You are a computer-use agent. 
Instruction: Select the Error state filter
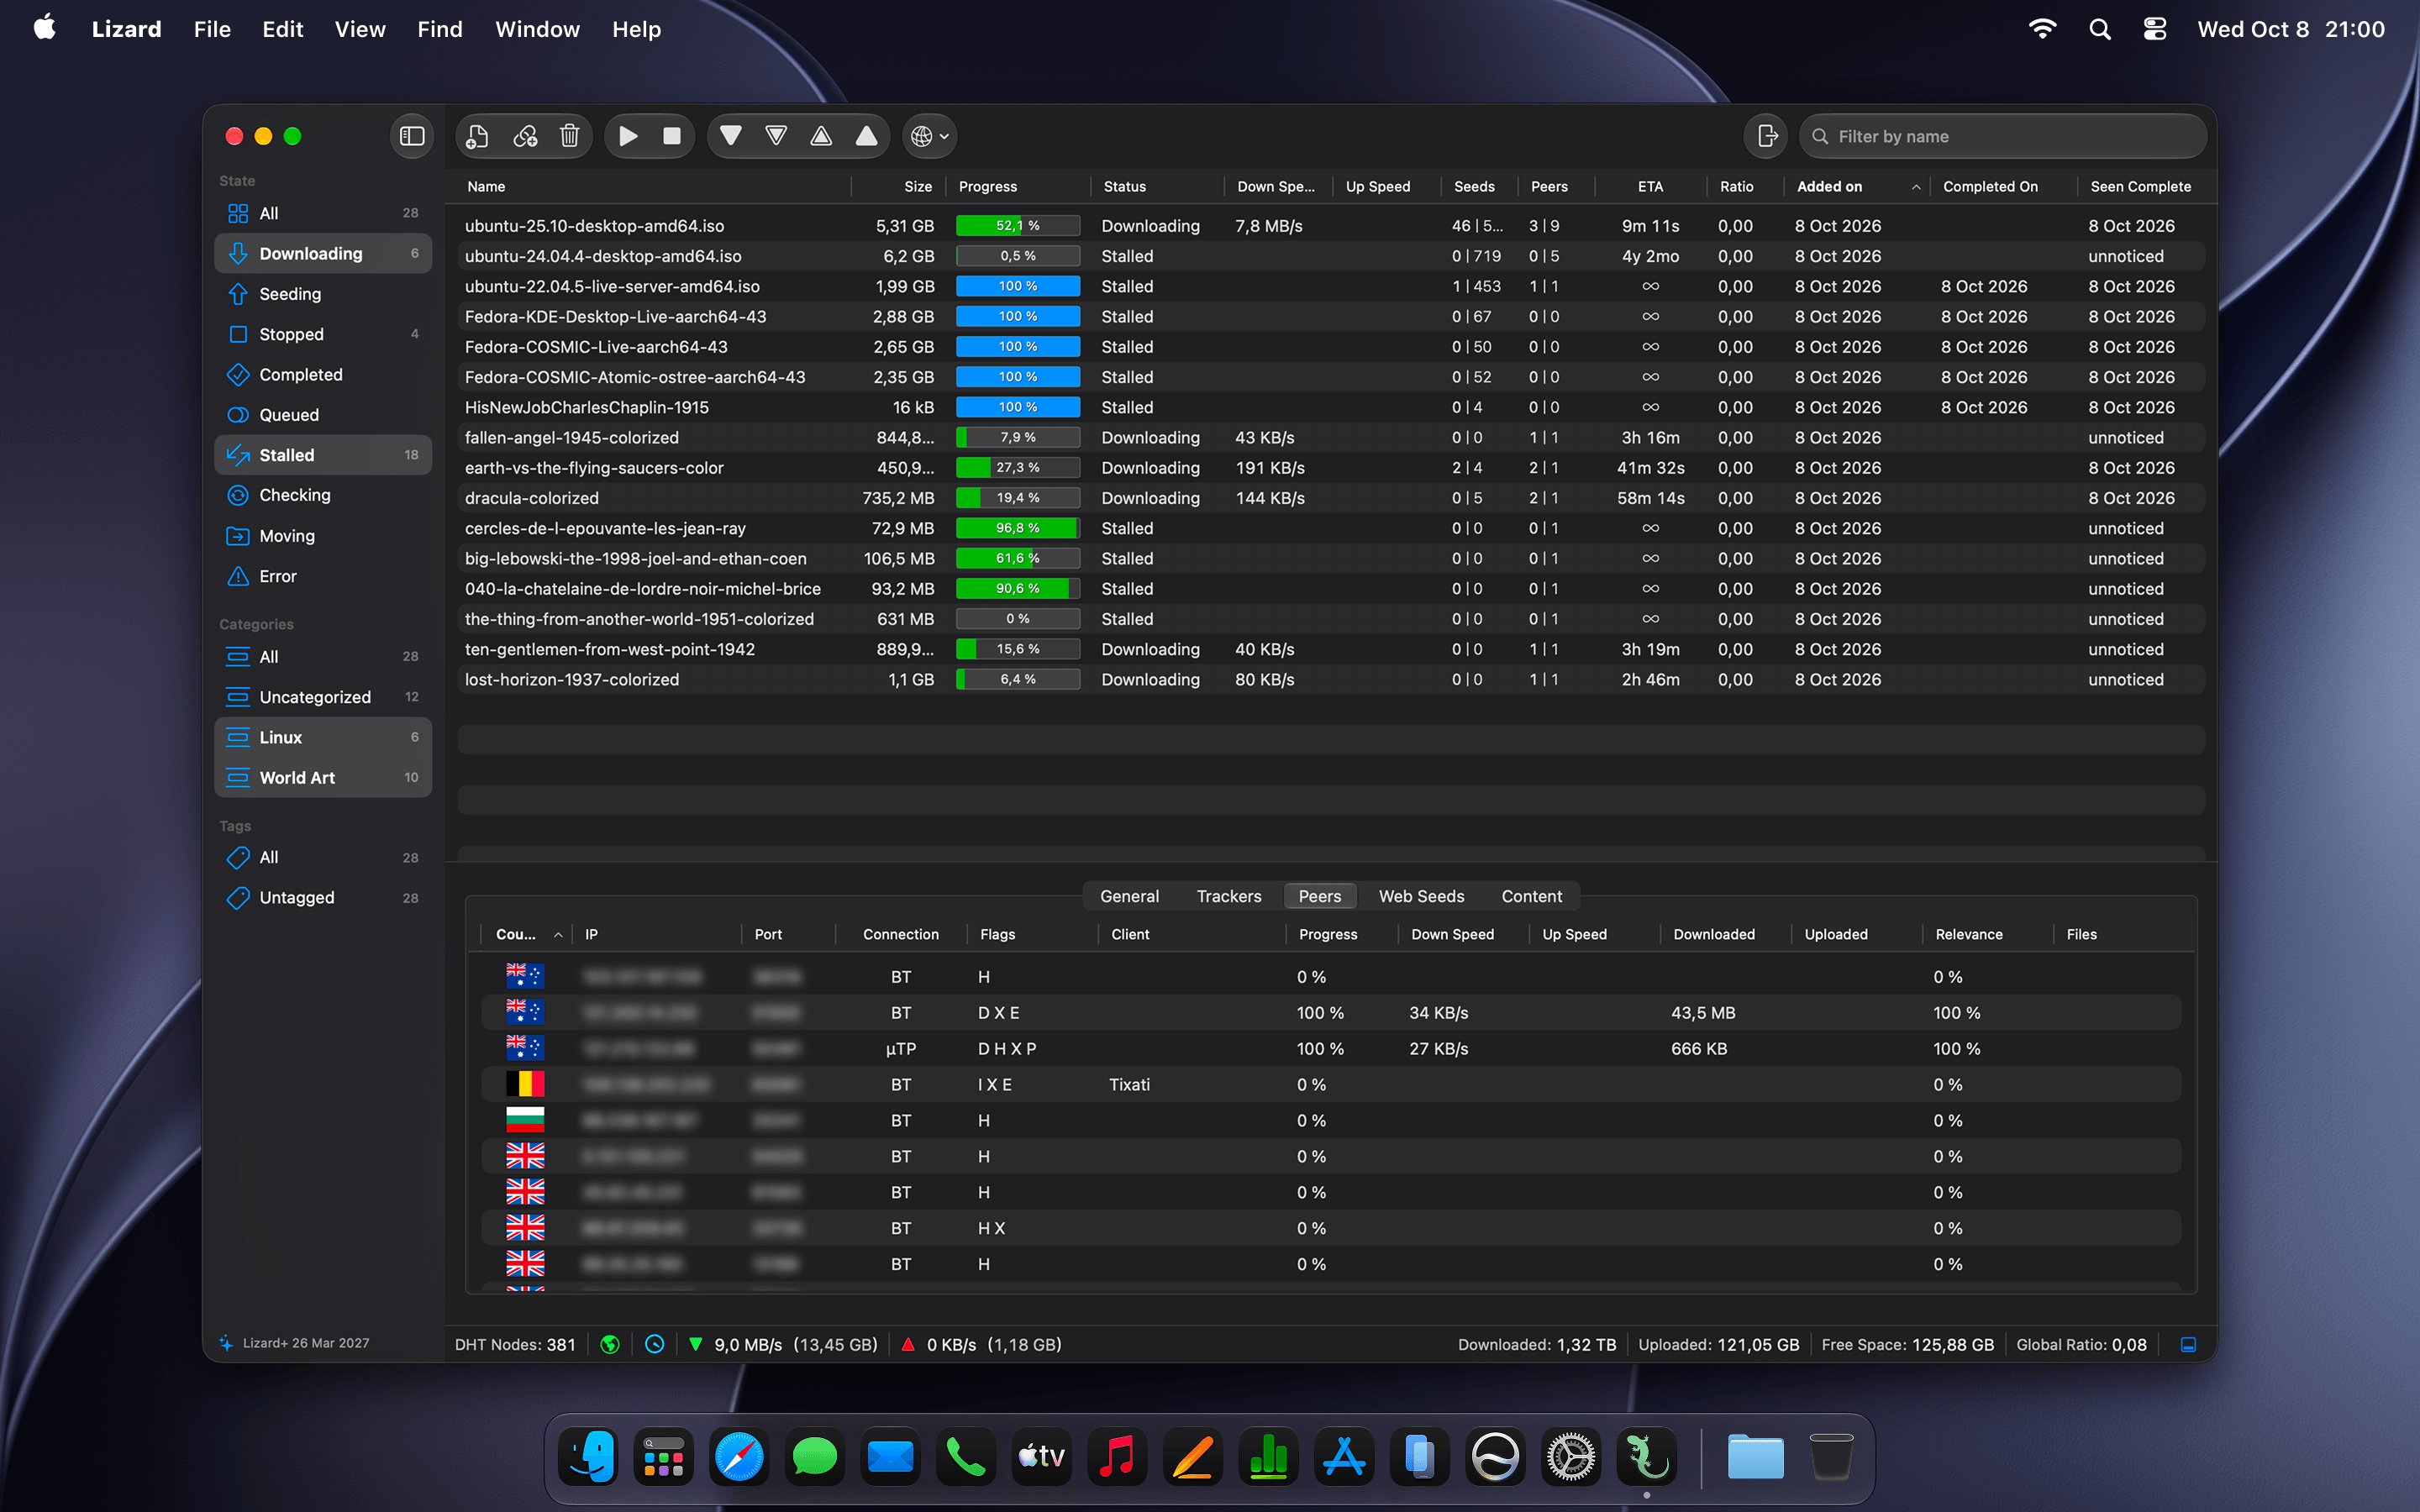pos(323,576)
